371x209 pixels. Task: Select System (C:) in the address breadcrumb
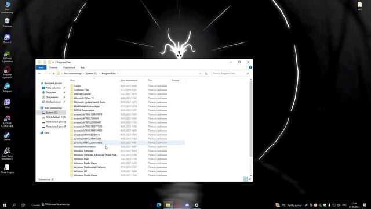92,74
